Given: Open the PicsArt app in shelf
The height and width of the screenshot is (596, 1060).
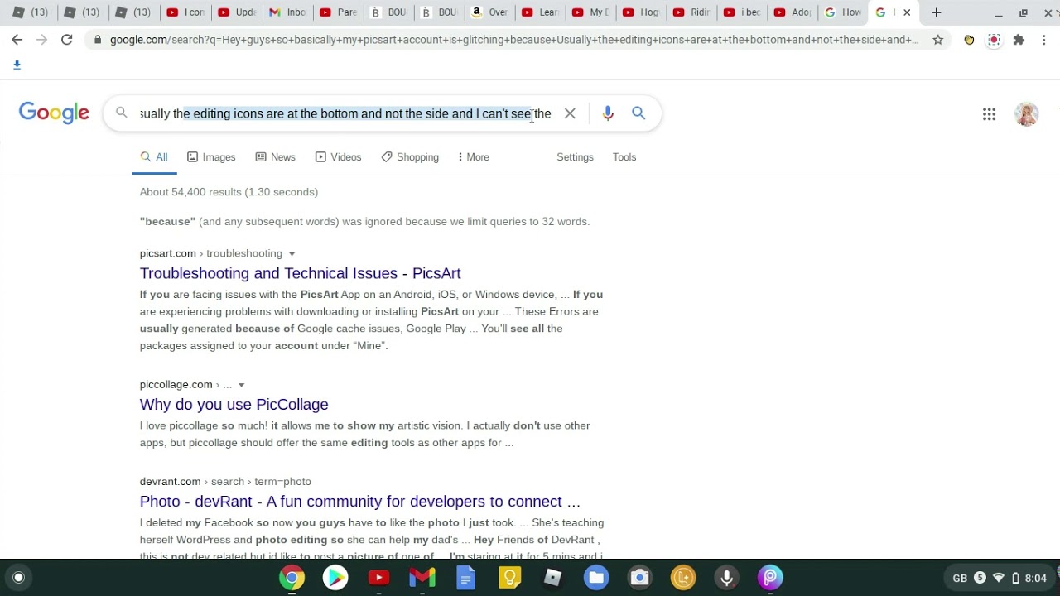Looking at the screenshot, I should [770, 578].
